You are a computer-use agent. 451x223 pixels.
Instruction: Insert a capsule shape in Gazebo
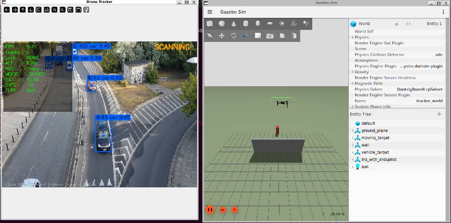[x=258, y=24]
